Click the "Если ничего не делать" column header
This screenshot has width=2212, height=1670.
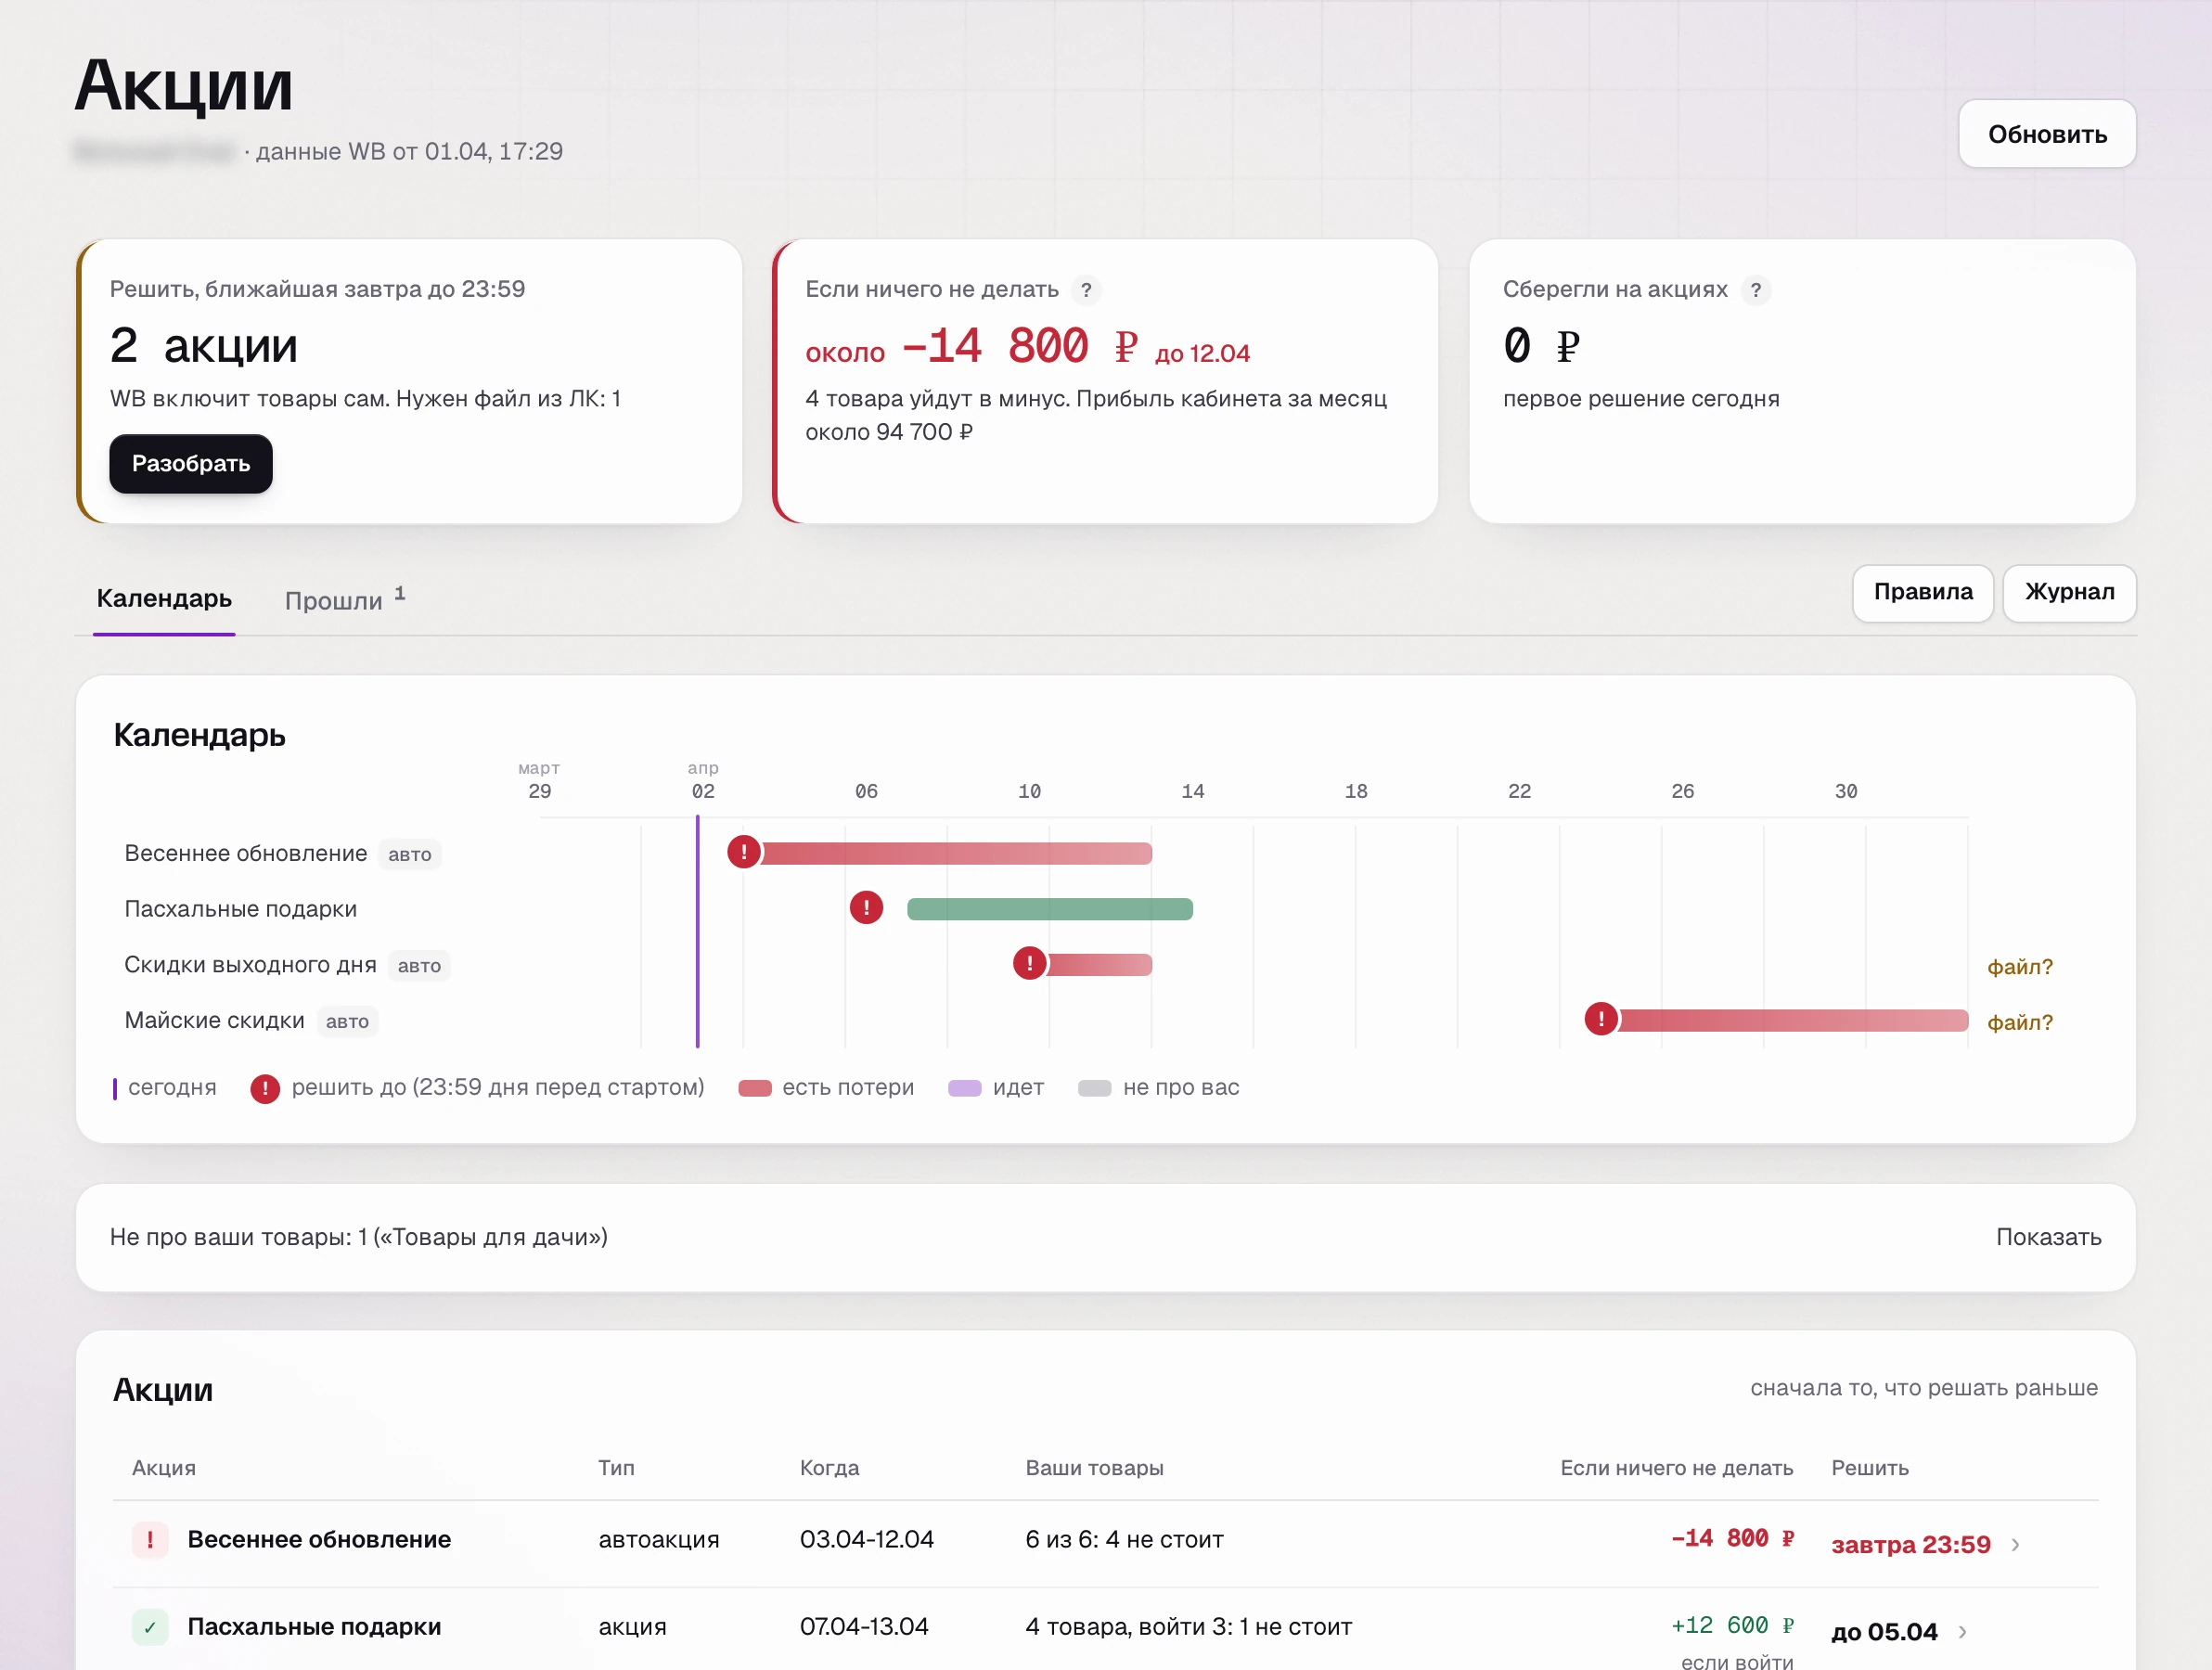(1677, 1468)
